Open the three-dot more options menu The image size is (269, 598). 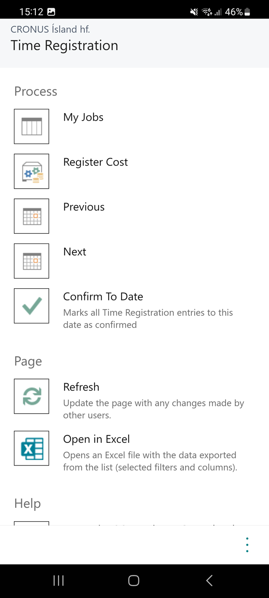(247, 545)
